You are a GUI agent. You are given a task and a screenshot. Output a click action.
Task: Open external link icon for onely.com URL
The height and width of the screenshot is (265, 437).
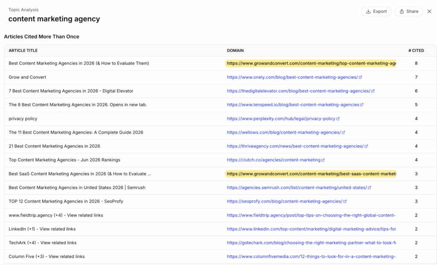360,77
